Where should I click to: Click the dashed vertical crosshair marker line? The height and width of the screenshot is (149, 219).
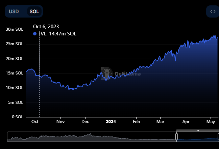pos(40,74)
